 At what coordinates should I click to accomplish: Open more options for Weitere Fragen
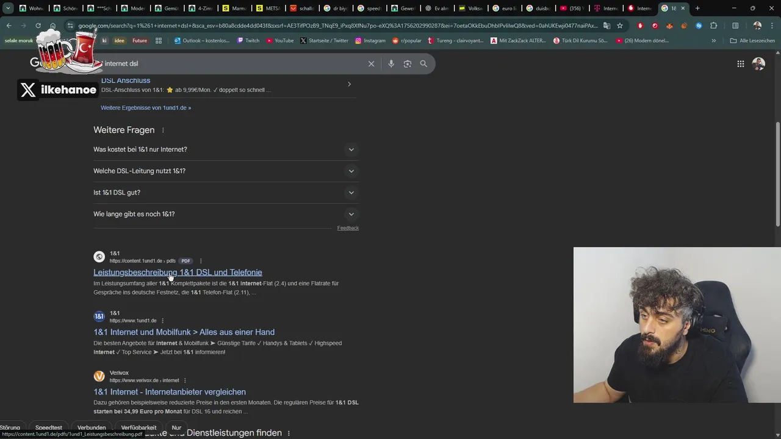163,130
